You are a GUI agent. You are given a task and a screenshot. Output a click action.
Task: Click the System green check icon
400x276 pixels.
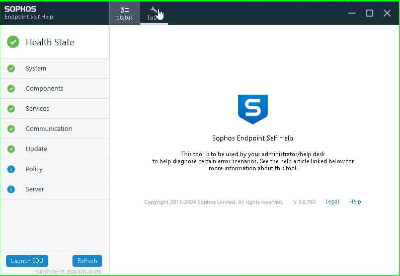pyautogui.click(x=11, y=68)
